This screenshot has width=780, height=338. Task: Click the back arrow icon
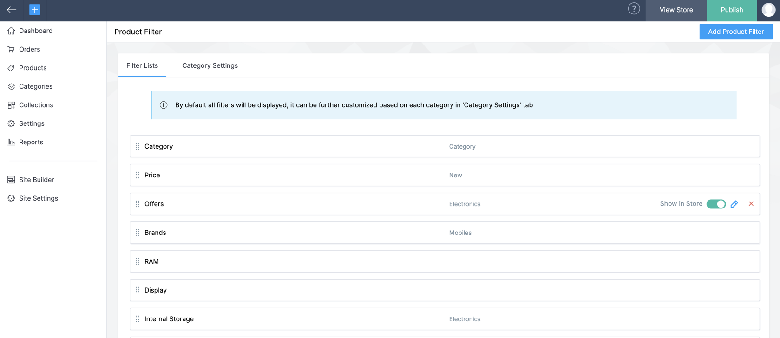coord(12,10)
